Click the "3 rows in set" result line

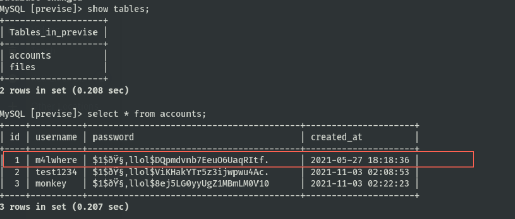64,207
